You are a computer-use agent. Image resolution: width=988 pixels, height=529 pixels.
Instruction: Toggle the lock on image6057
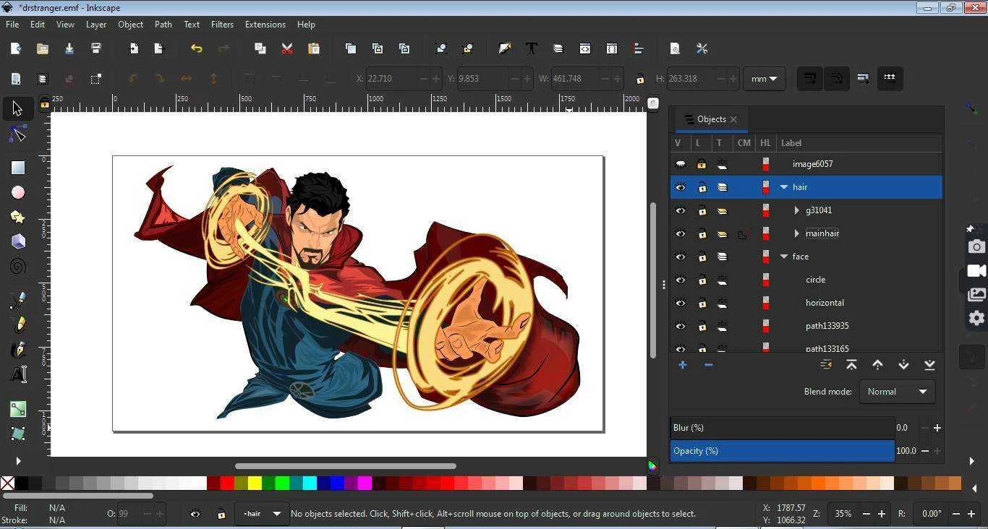(701, 164)
